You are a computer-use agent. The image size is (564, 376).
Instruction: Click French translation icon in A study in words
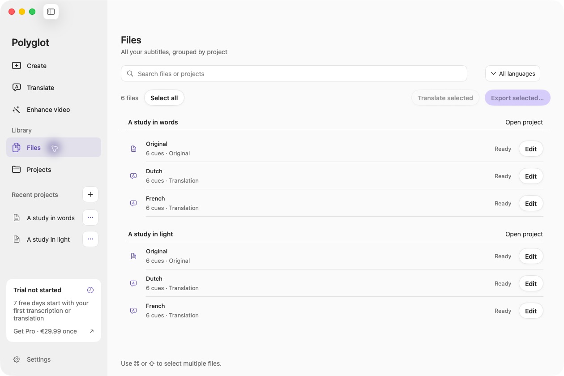click(x=133, y=203)
